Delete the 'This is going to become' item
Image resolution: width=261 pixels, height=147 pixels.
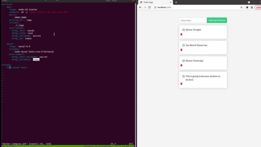coord(181,84)
